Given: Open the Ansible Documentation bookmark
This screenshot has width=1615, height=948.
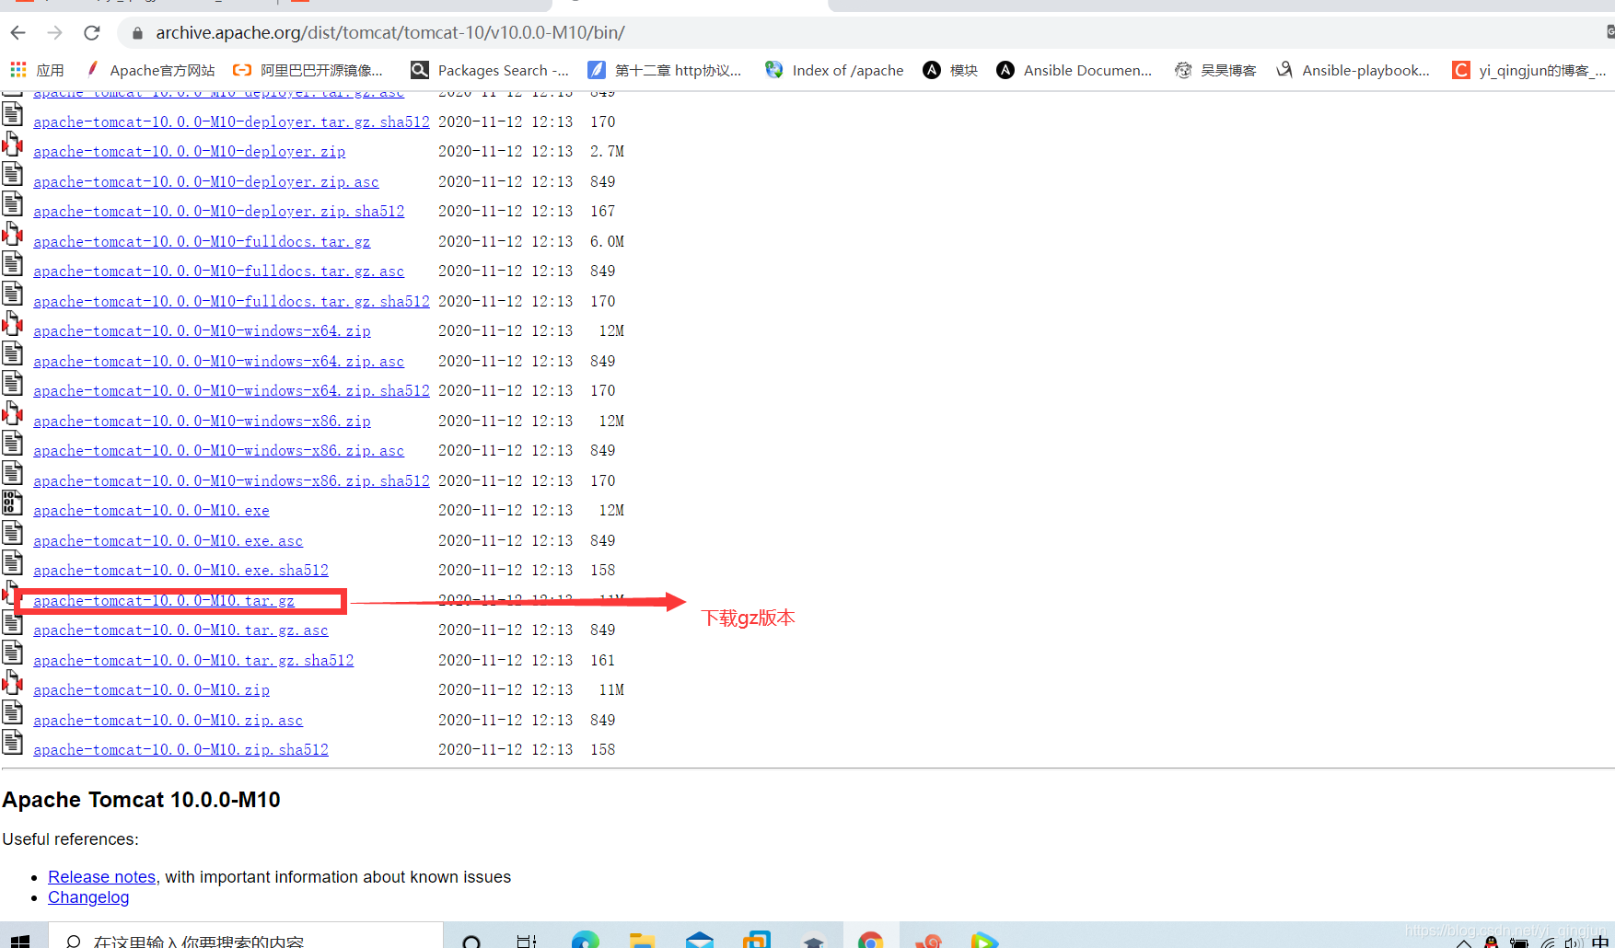Looking at the screenshot, I should click(1075, 70).
